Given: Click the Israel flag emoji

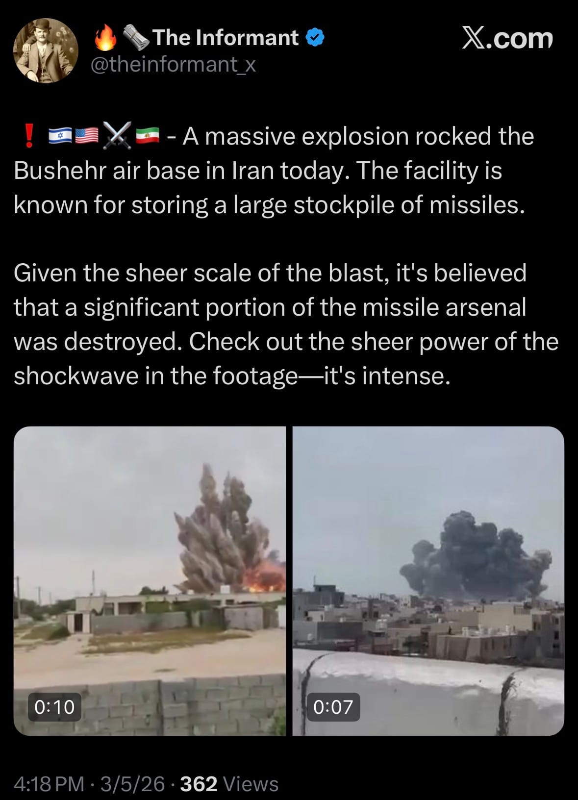Looking at the screenshot, I should click(61, 136).
